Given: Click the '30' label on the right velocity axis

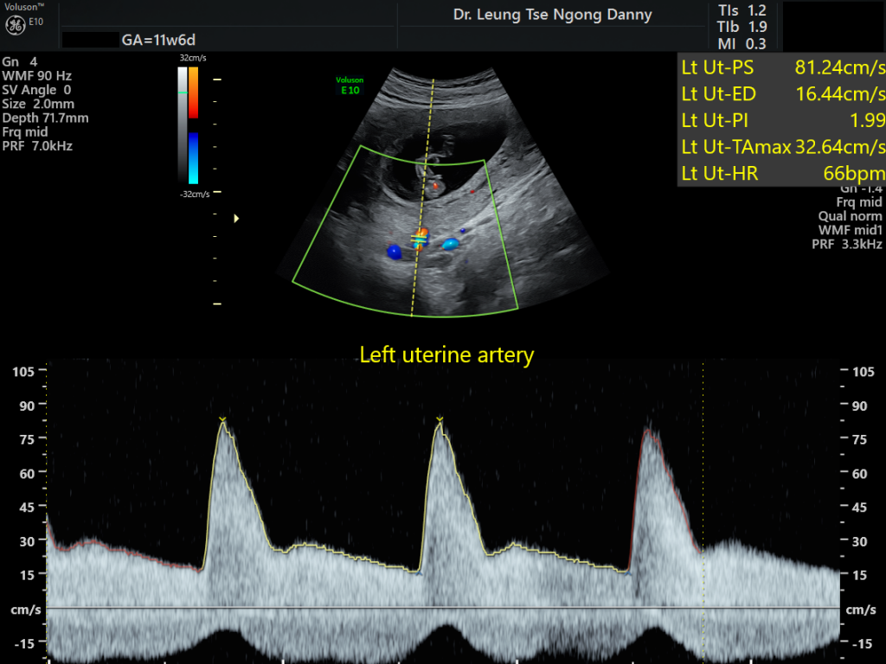Looking at the screenshot, I should [859, 541].
